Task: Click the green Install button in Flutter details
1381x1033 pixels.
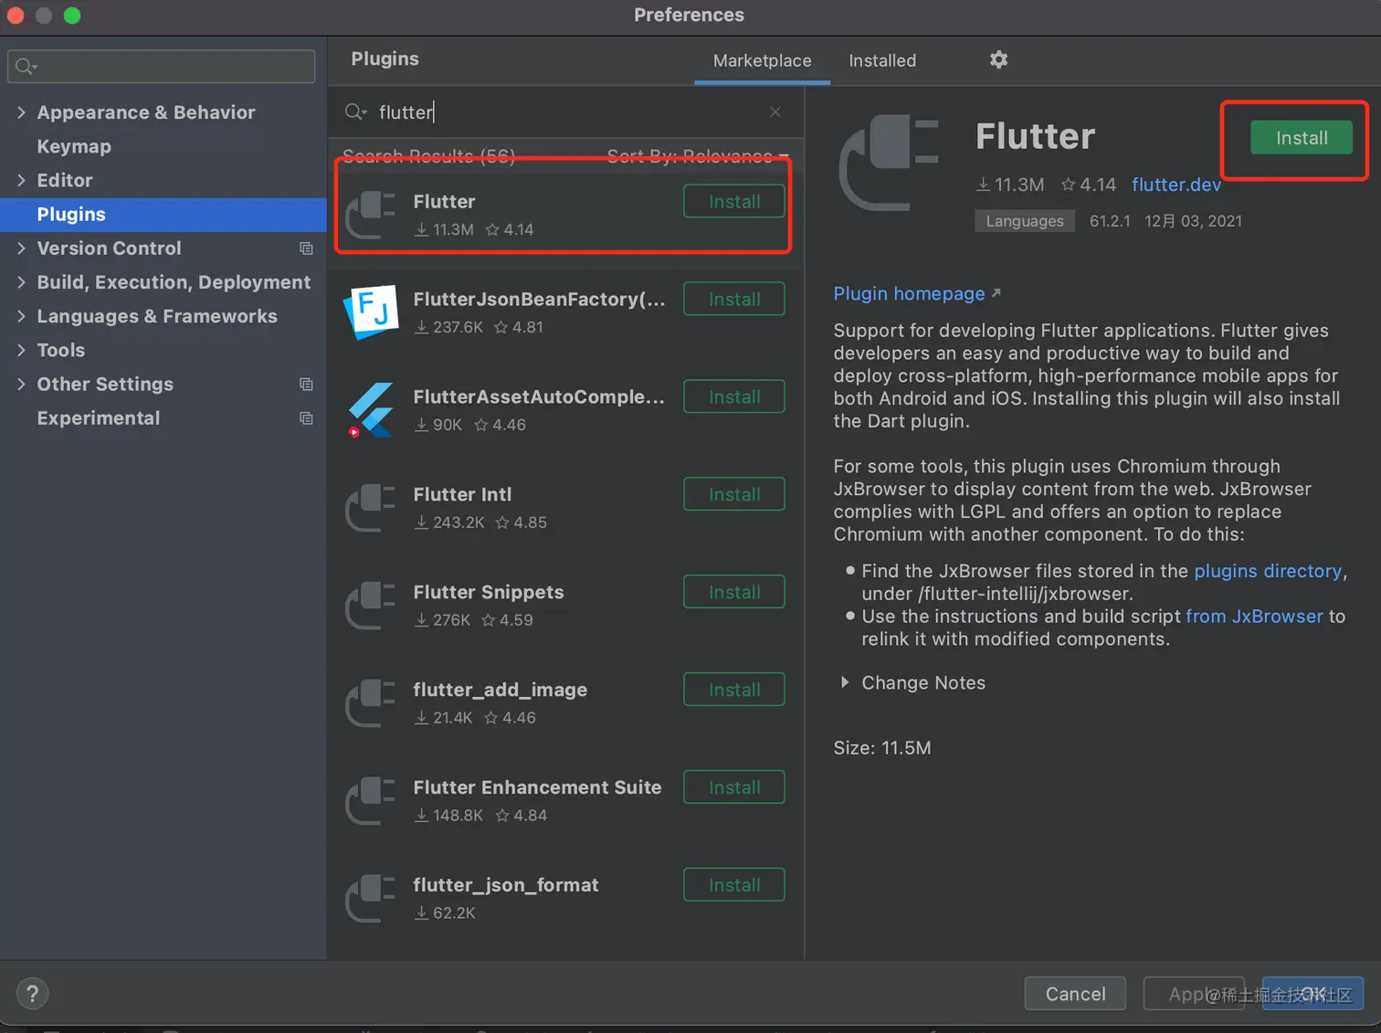Action: [1302, 138]
